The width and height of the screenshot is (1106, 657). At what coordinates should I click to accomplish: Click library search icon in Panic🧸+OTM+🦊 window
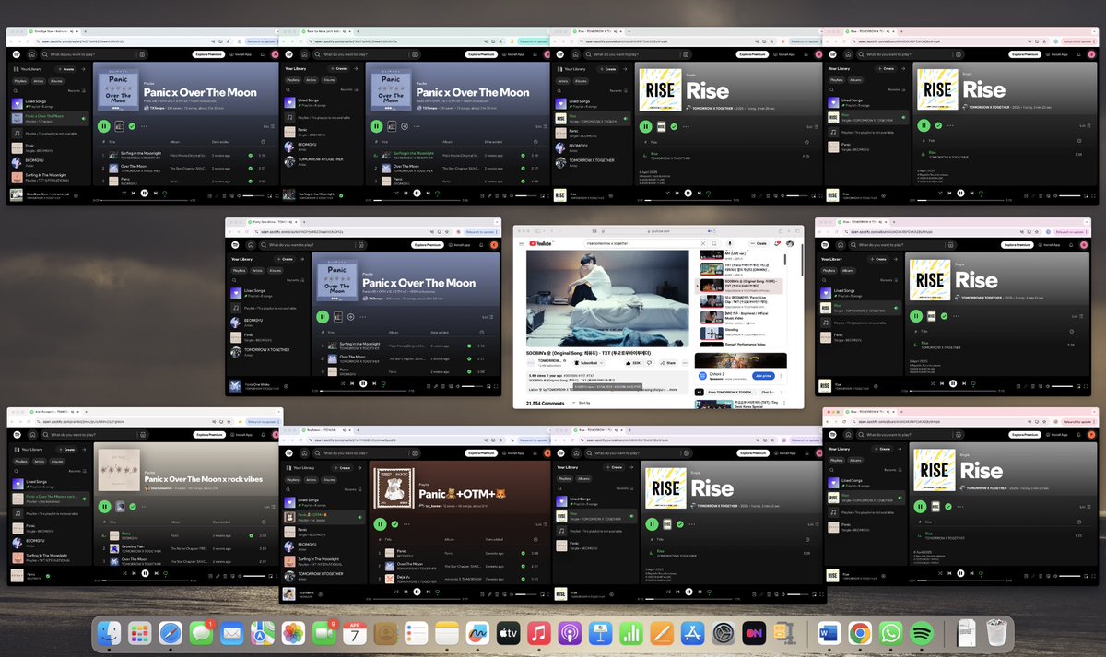(x=288, y=489)
